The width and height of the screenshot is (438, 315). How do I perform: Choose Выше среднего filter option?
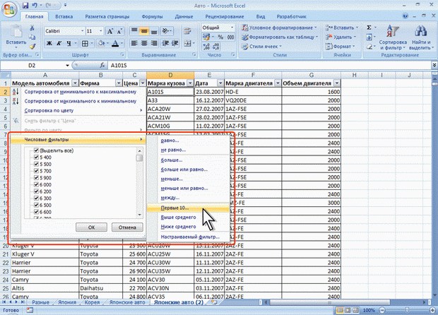(x=188, y=218)
